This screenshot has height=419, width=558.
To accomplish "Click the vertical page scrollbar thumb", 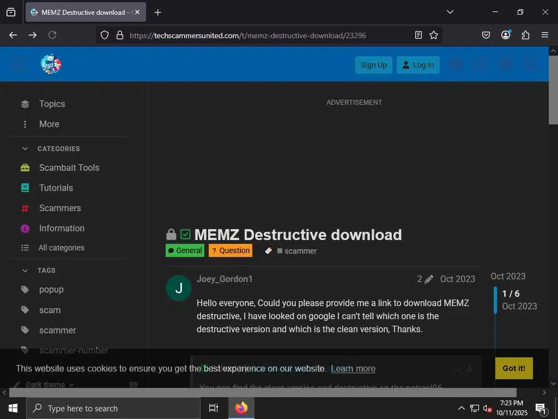I will pos(553,90).
